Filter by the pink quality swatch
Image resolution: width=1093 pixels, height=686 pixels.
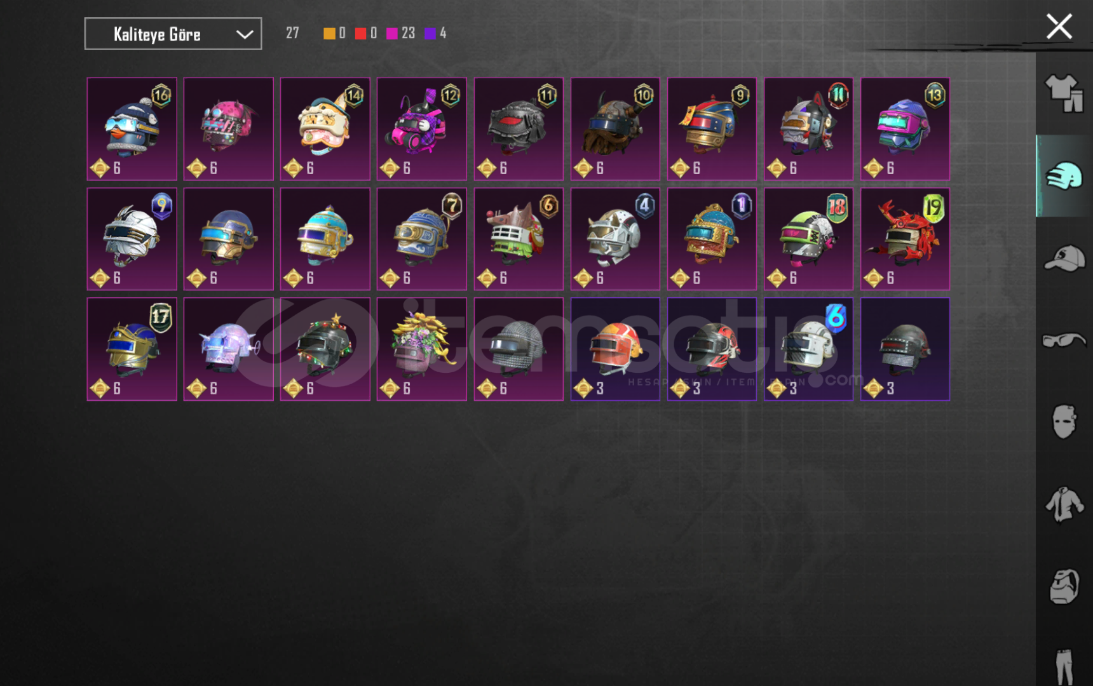(392, 33)
